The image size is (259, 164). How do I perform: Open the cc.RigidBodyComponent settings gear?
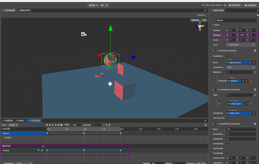[x=255, y=124]
